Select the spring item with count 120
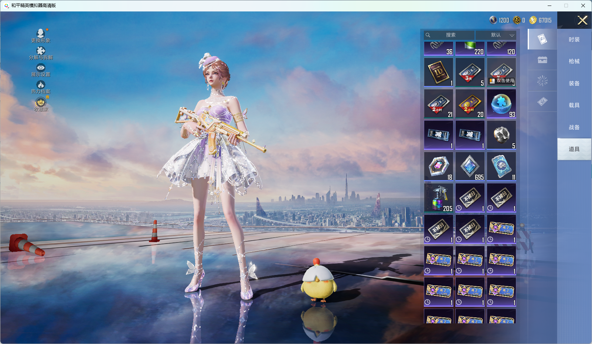Image resolution: width=592 pixels, height=344 pixels. [x=501, y=49]
